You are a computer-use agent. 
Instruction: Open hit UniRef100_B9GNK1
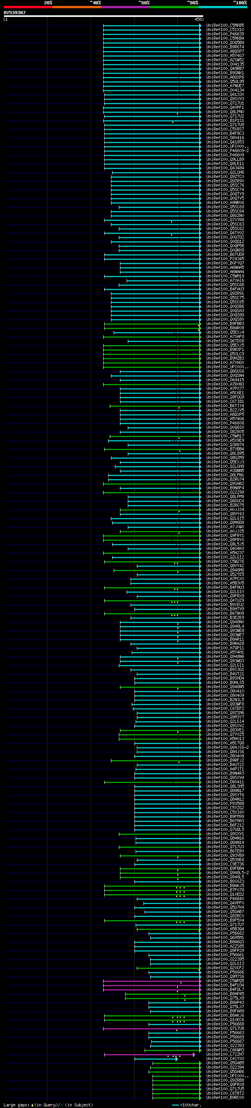(225, 73)
